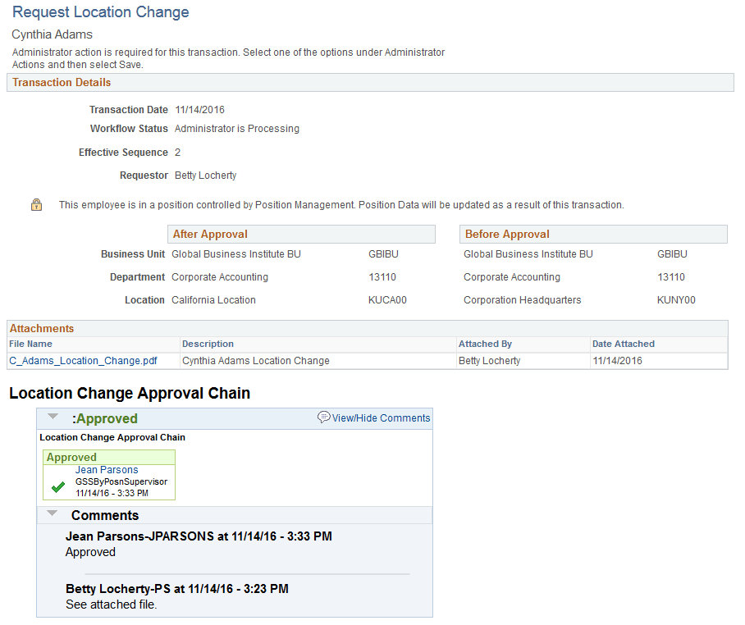
Task: Collapse the :Approved approval chain section
Action: point(53,417)
